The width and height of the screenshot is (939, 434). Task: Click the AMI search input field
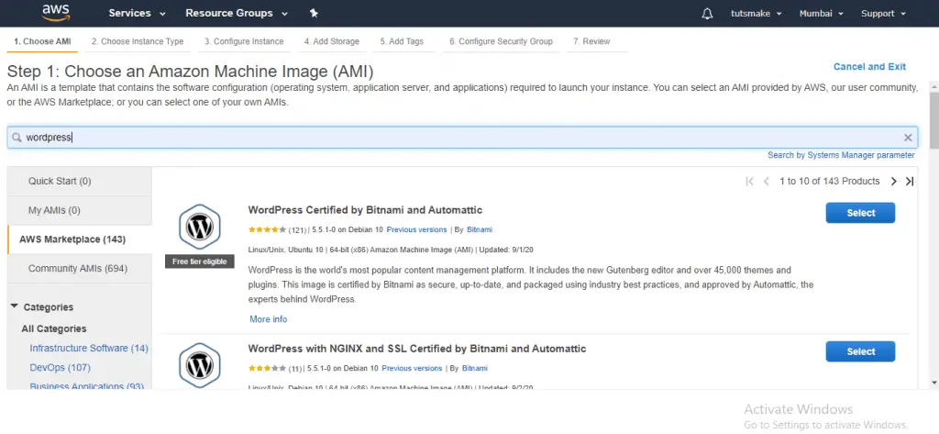click(461, 138)
